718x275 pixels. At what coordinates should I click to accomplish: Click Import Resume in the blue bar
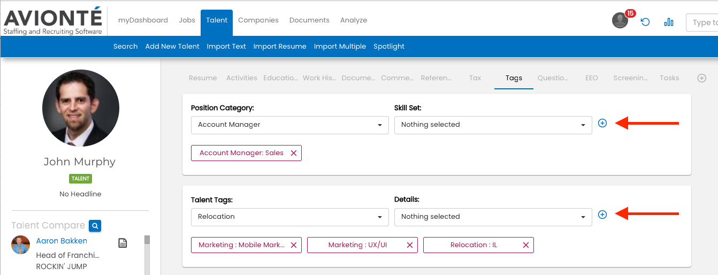pos(280,47)
